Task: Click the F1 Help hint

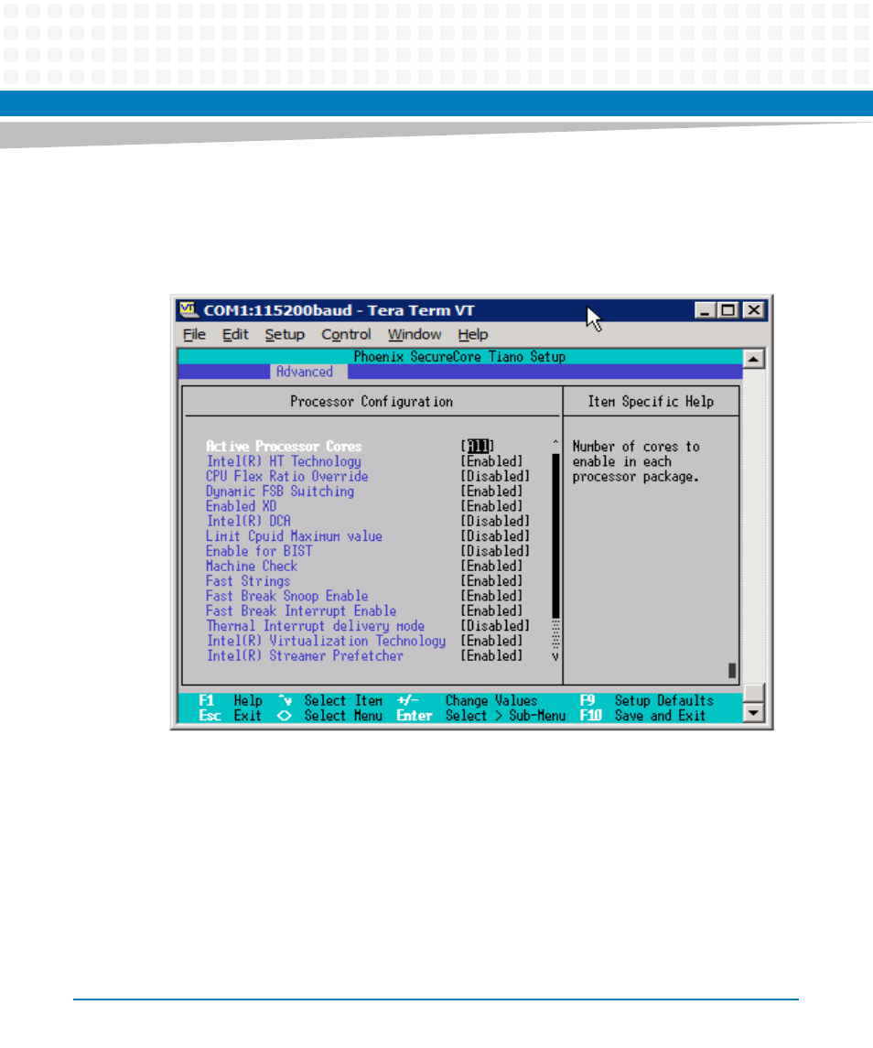Action: tap(231, 700)
